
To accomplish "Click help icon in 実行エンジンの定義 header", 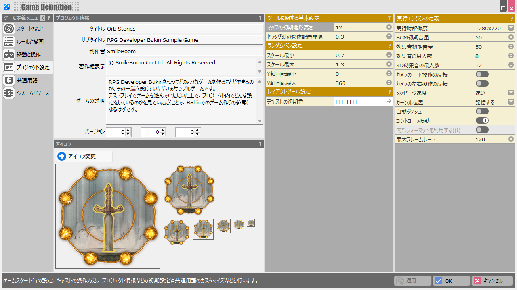I will click(x=511, y=19).
